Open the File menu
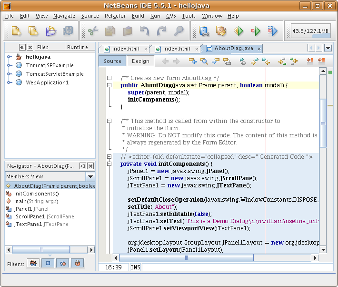338x287 pixels. pos(9,16)
